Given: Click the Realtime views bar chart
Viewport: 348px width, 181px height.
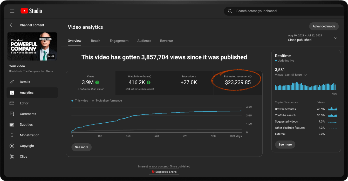Looking at the screenshot, I should pos(306,86).
